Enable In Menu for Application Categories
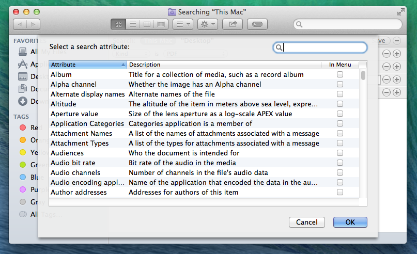The height and width of the screenshot is (254, 417). (340, 123)
